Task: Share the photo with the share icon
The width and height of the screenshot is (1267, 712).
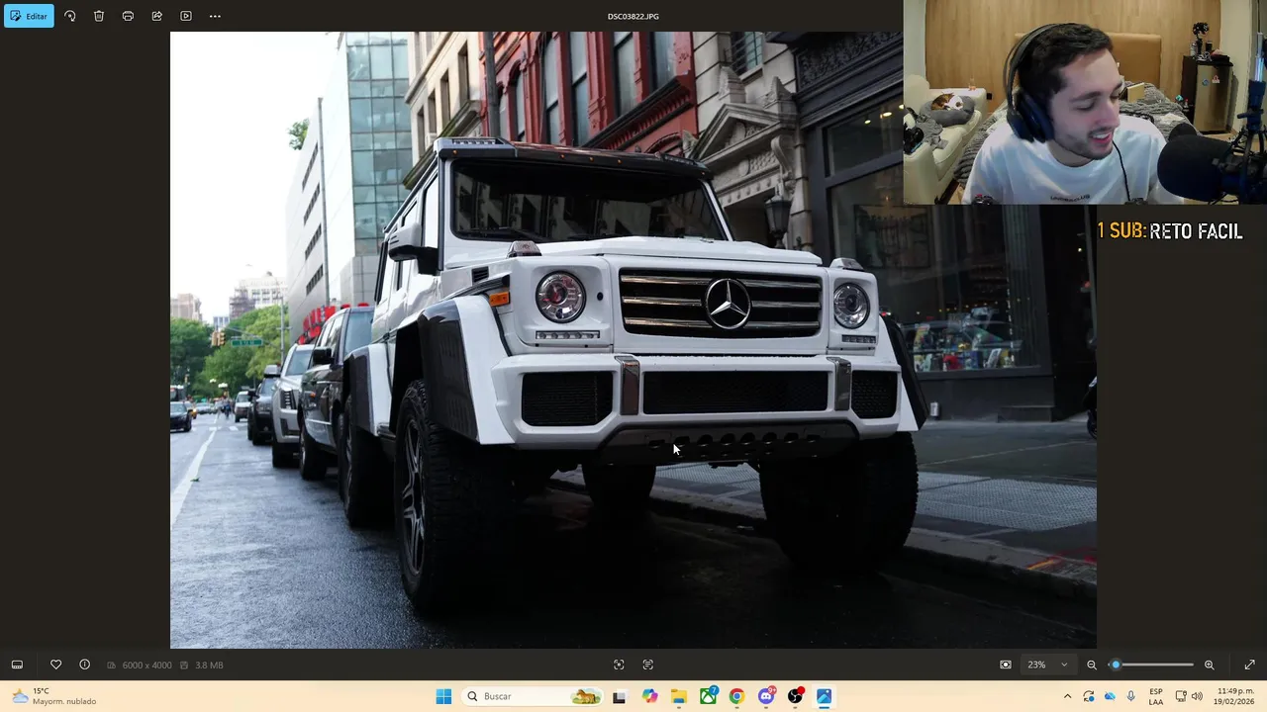Action: coord(156,16)
